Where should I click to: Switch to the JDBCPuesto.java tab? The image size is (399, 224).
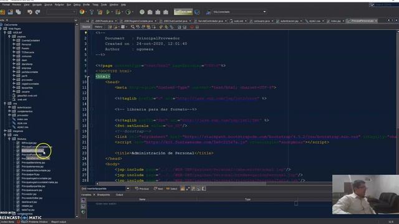coord(103,21)
